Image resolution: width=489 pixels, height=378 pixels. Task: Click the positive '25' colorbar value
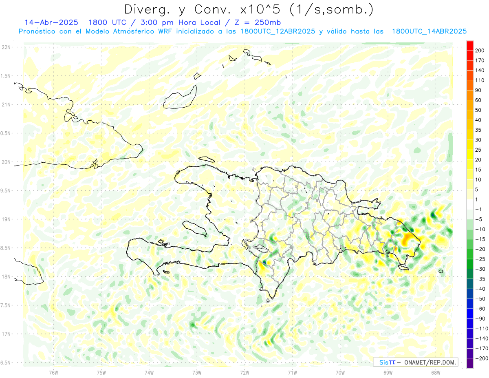[x=478, y=150]
